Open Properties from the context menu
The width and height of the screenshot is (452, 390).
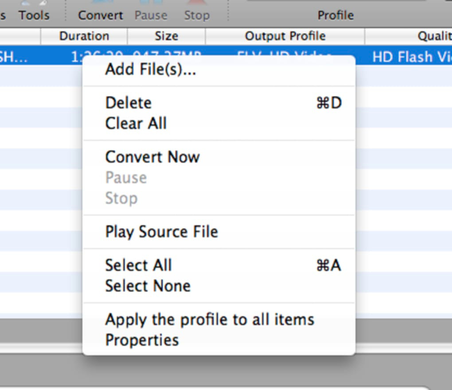coord(142,340)
